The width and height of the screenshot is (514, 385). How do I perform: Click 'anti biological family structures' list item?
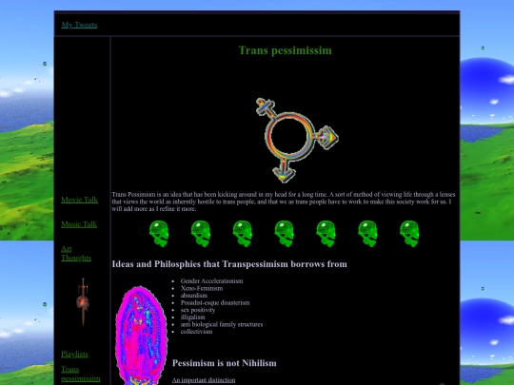point(222,324)
